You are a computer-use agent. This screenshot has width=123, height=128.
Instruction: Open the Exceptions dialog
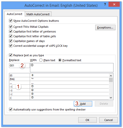point(105,27)
